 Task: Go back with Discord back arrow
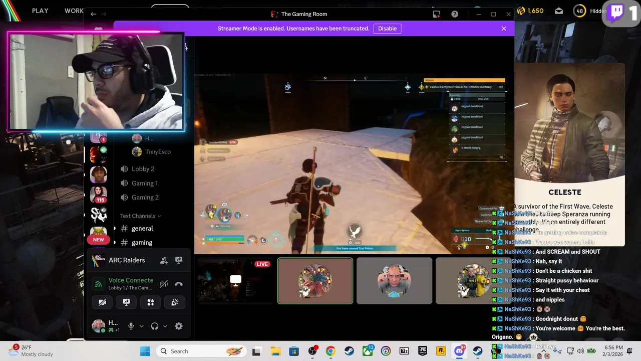pyautogui.click(x=93, y=14)
